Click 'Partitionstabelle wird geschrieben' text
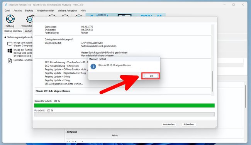251x145 pixels. (x=98, y=46)
